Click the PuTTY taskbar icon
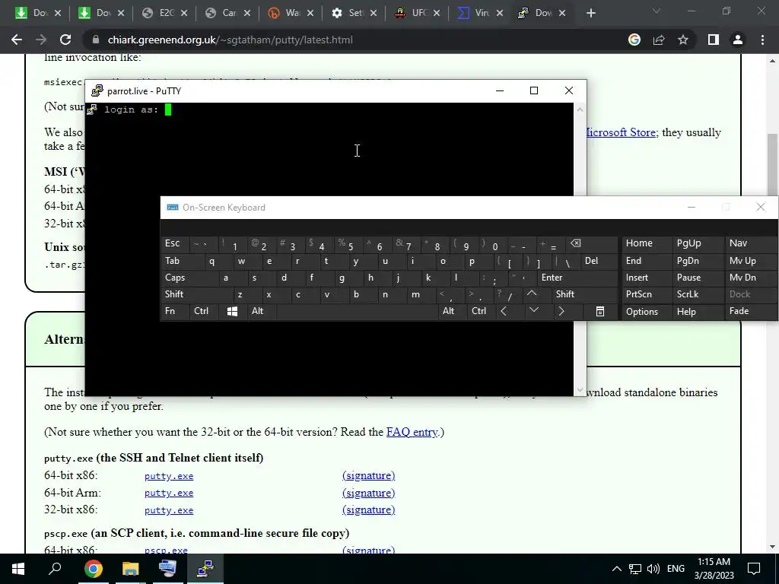This screenshot has width=779, height=584. coord(205,569)
